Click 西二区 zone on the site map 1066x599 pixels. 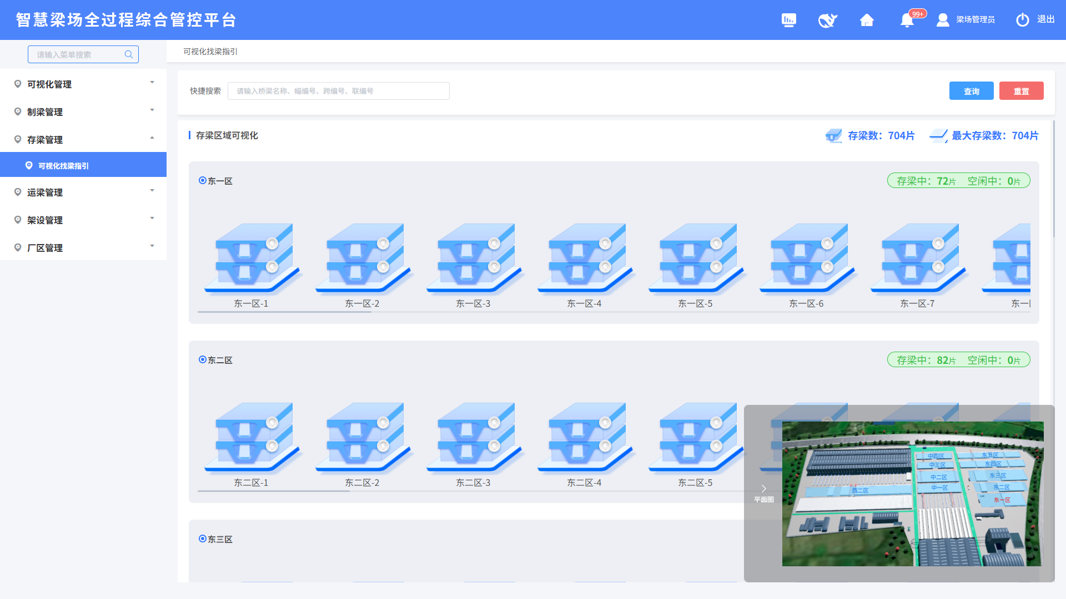click(860, 491)
